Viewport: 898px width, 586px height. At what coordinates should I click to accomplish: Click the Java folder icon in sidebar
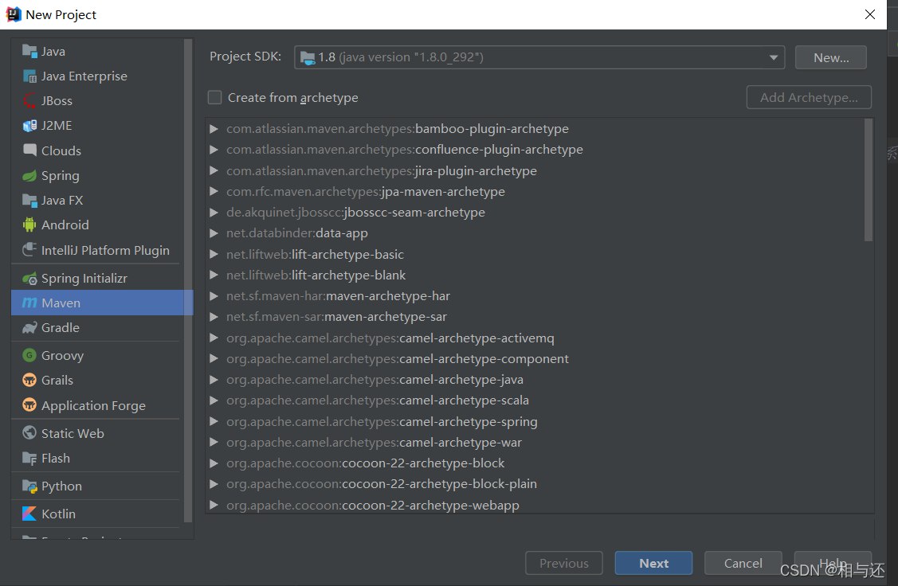(29, 51)
